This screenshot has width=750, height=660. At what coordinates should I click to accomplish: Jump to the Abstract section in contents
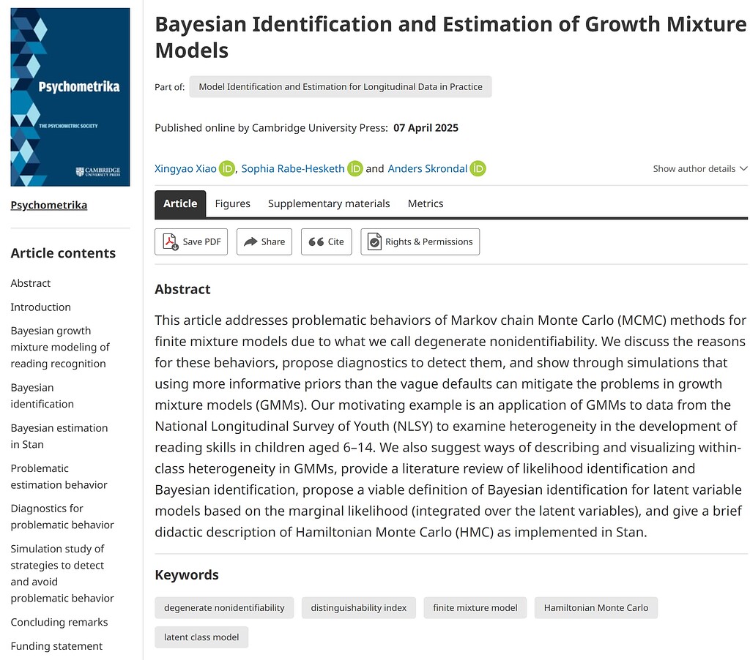tap(30, 283)
